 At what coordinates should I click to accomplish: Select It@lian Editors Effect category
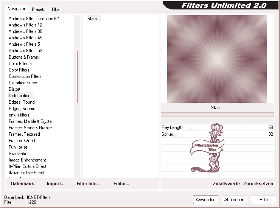pyautogui.click(x=28, y=166)
